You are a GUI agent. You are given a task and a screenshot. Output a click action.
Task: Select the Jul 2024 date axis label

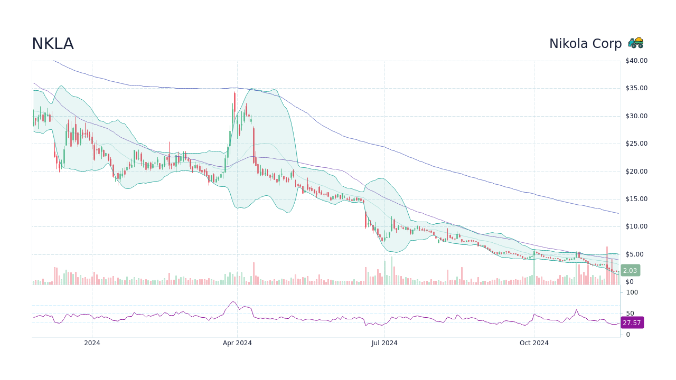click(384, 343)
